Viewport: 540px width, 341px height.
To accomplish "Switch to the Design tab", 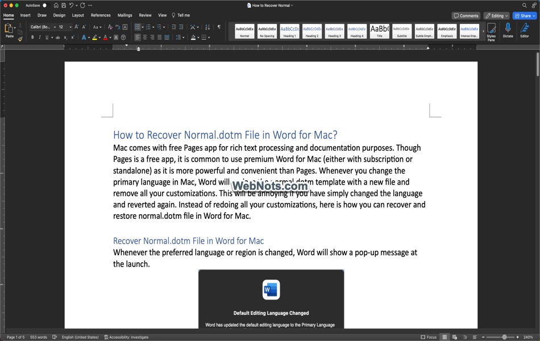I will tap(59, 15).
